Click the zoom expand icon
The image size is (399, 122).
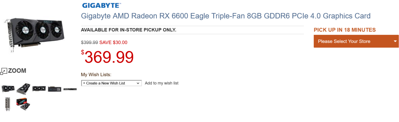(4, 71)
